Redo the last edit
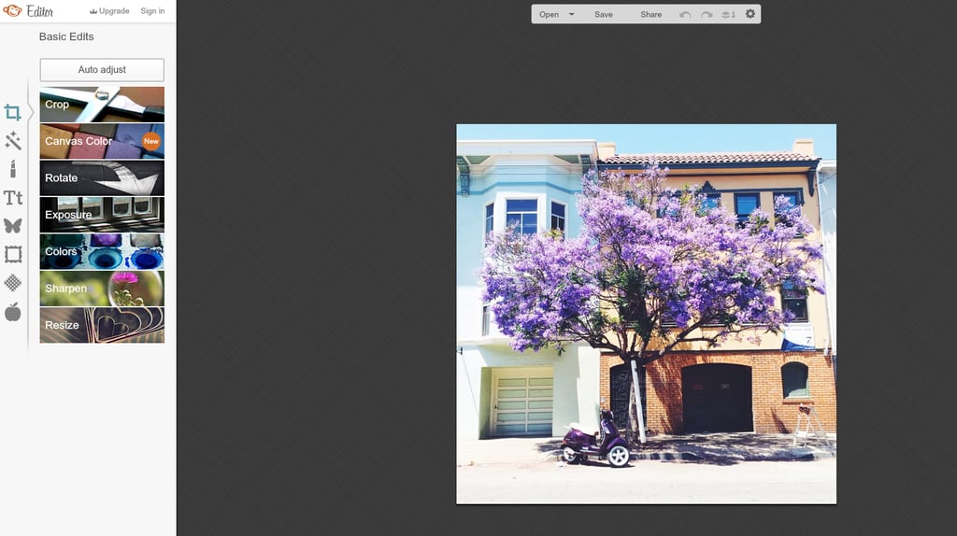Viewport: 957px width, 536px height. click(707, 15)
